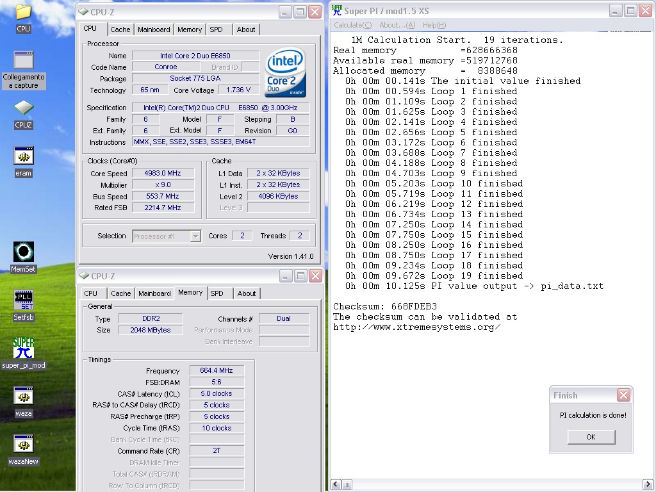Click the Core Speed value 4983.0 MHz
The image size is (656, 492).
pyautogui.click(x=163, y=173)
